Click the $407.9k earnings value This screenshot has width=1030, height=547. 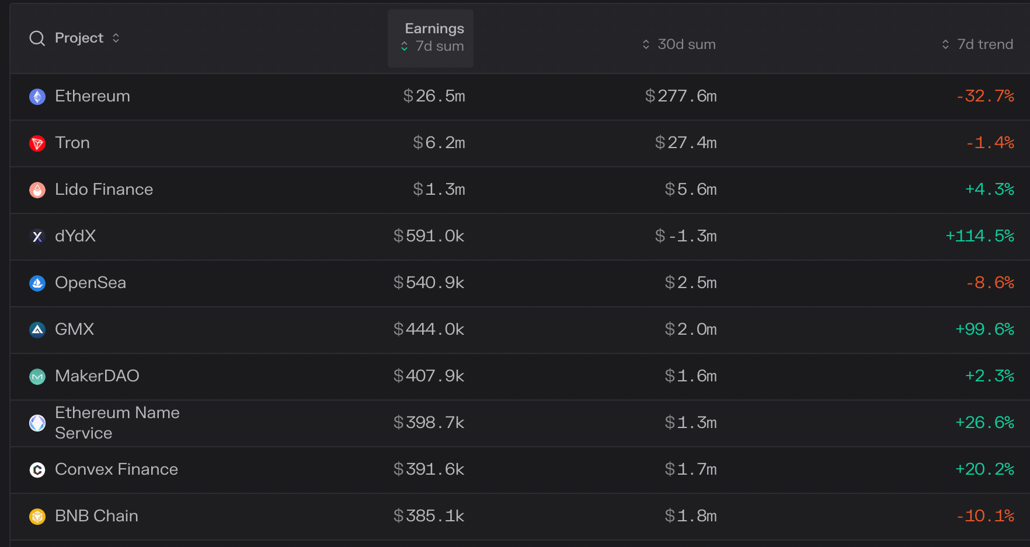tap(429, 376)
